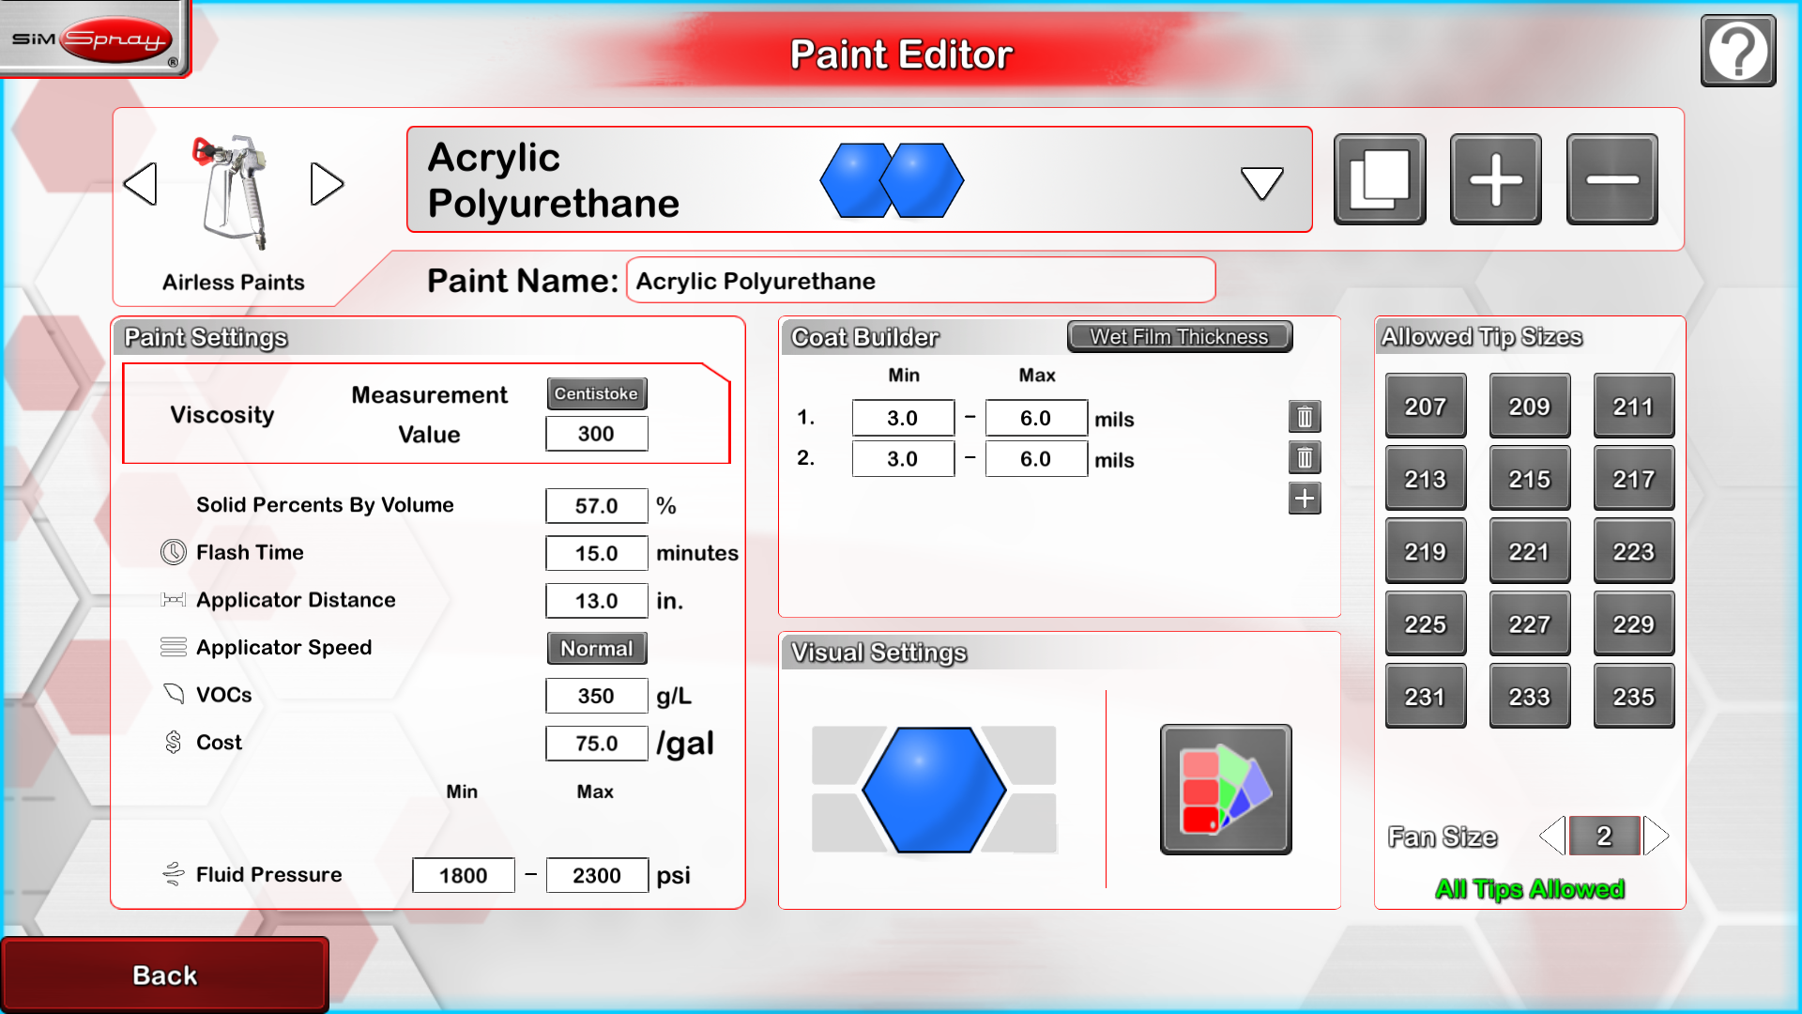
Task: Delete coat 2 with trash icon
Action: 1305,458
